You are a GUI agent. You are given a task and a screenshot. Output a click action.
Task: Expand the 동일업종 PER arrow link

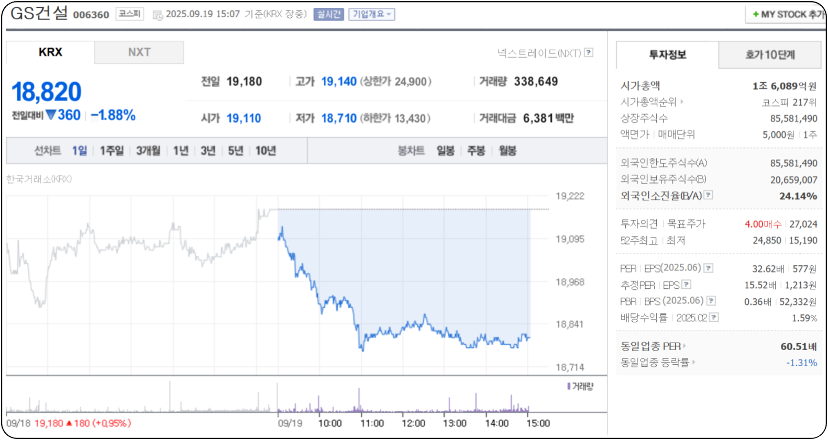pyautogui.click(x=684, y=346)
